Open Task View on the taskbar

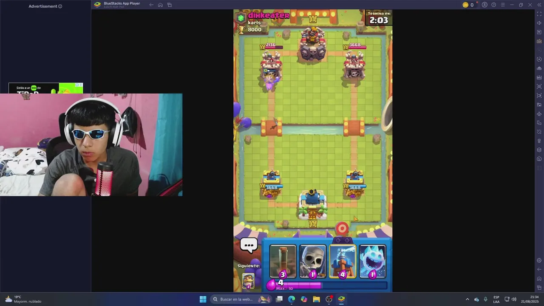pos(279,299)
